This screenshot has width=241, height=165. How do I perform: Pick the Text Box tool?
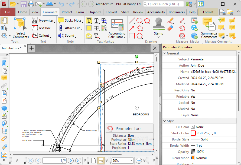point(42,28)
